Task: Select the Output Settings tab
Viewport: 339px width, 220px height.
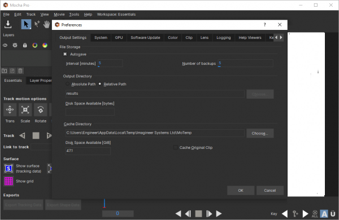Action: point(73,38)
